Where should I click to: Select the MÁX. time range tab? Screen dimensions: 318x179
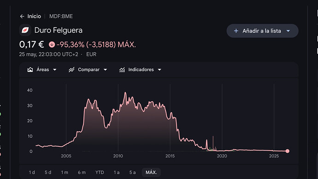click(x=151, y=172)
